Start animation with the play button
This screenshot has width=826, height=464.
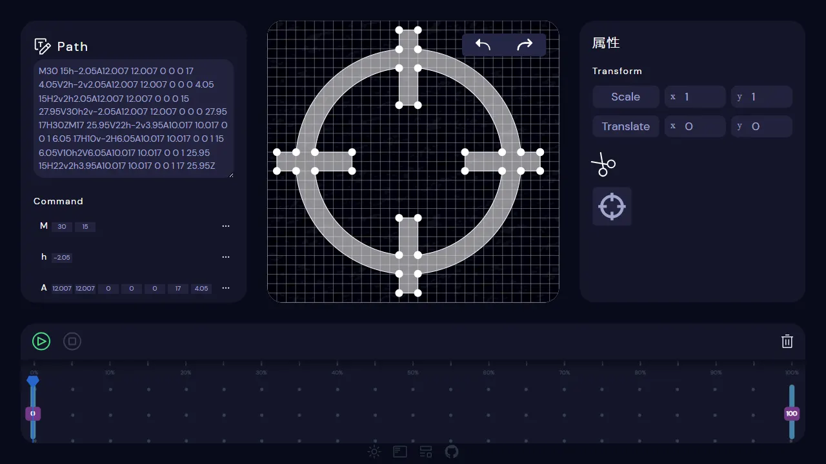click(41, 342)
